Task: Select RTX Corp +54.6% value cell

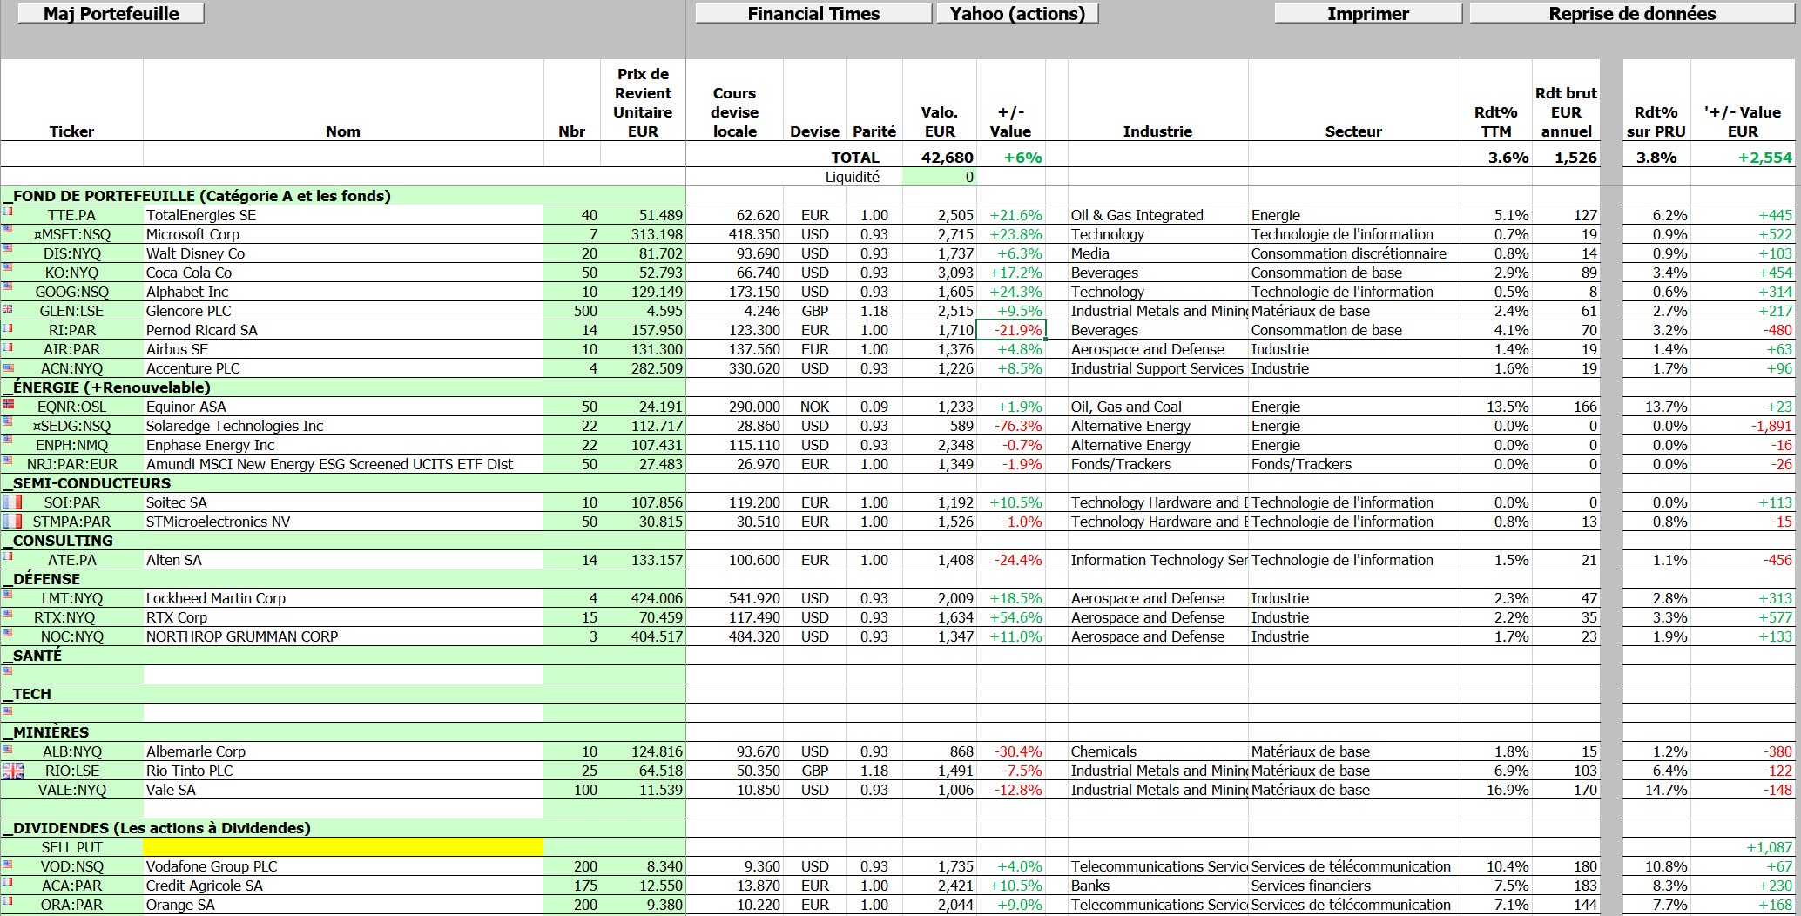Action: point(1010,617)
